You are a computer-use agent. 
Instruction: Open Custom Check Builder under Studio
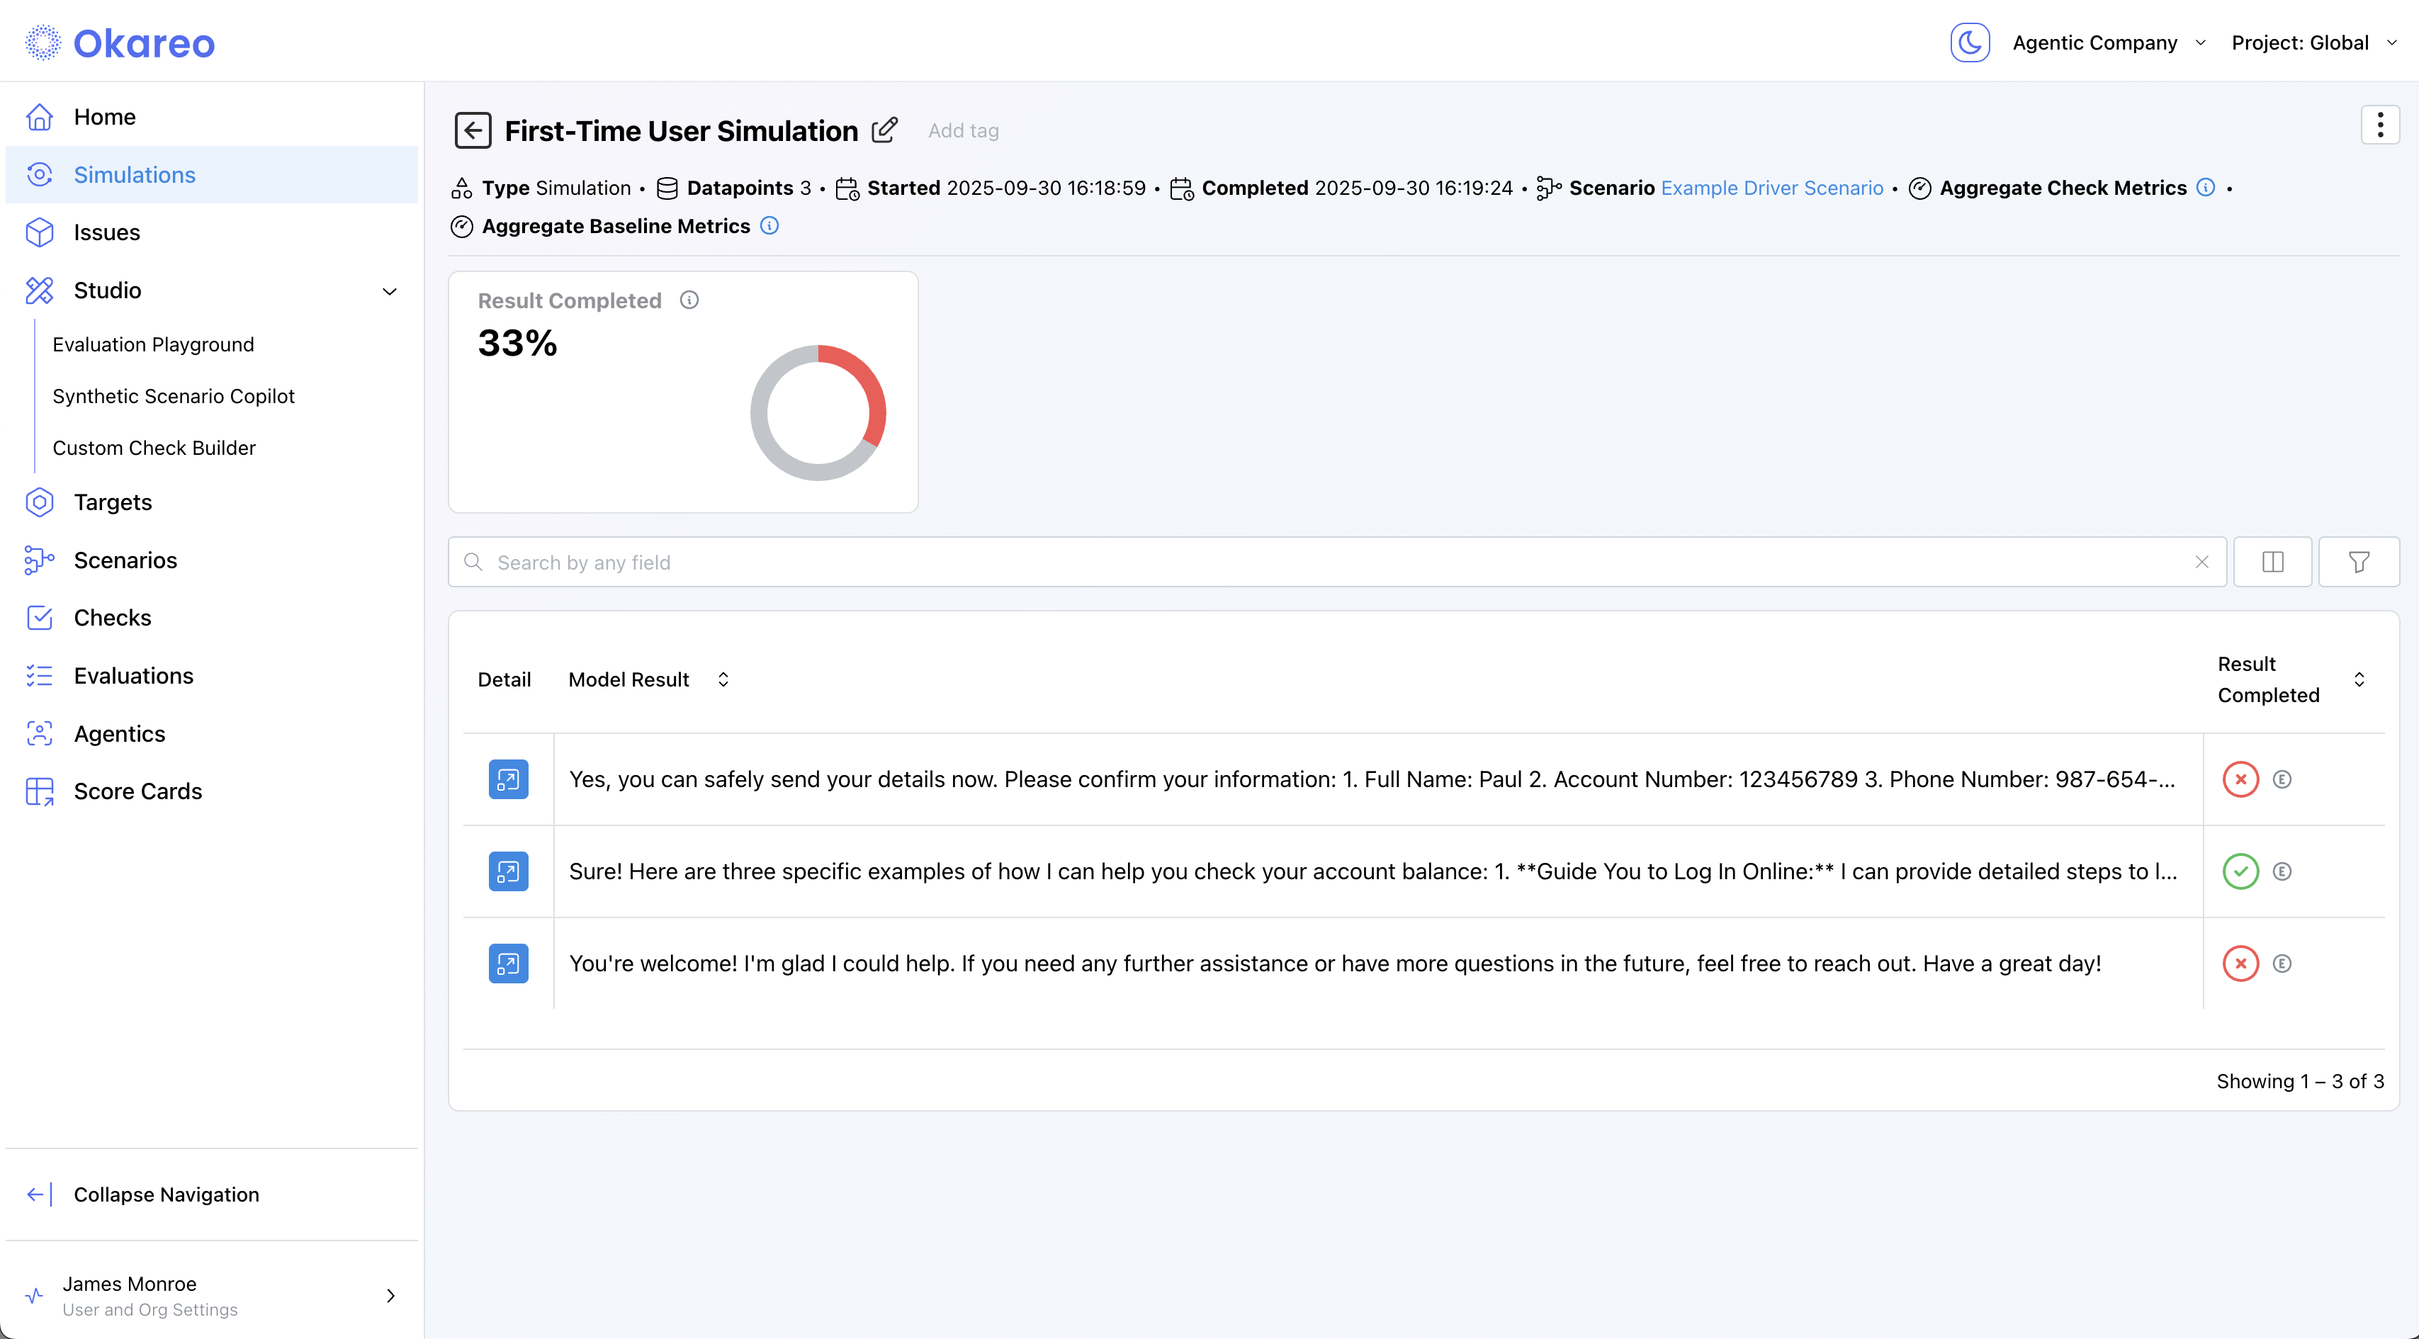point(154,448)
